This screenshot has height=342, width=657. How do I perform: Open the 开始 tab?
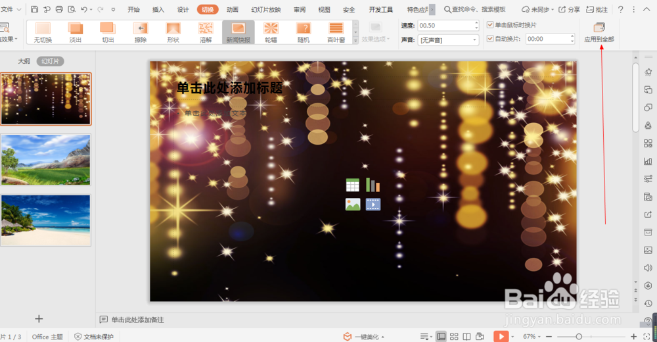pos(133,9)
